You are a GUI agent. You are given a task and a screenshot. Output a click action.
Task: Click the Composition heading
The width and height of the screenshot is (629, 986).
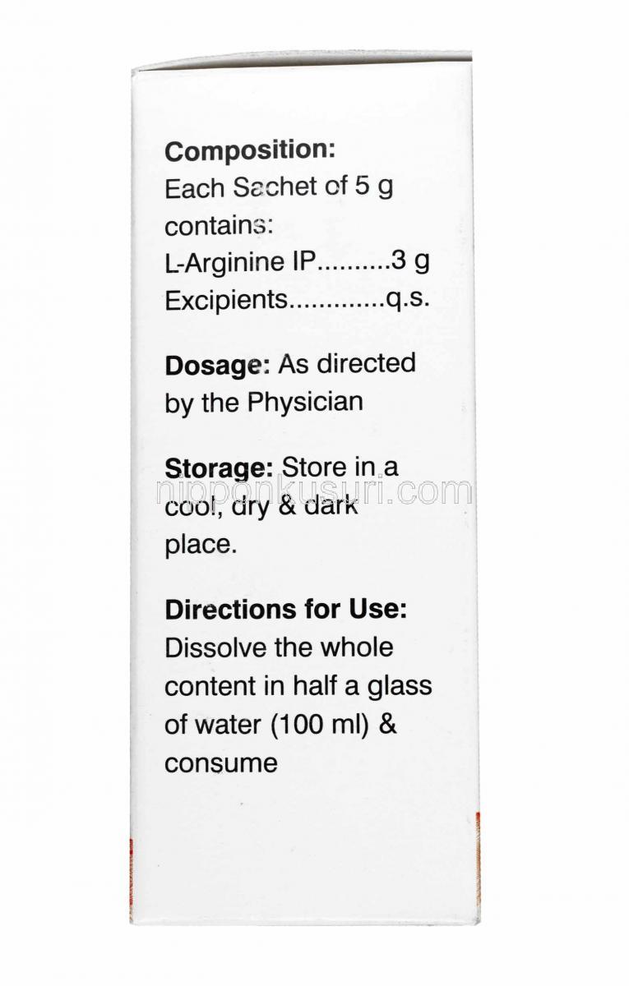pyautogui.click(x=250, y=152)
